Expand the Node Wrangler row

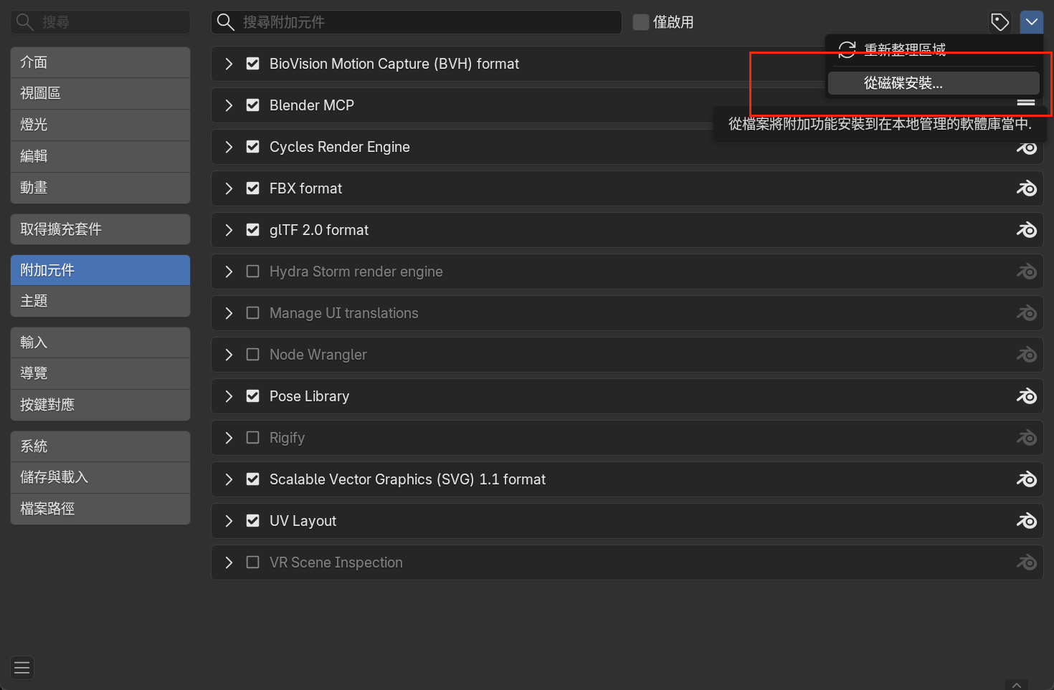click(229, 355)
